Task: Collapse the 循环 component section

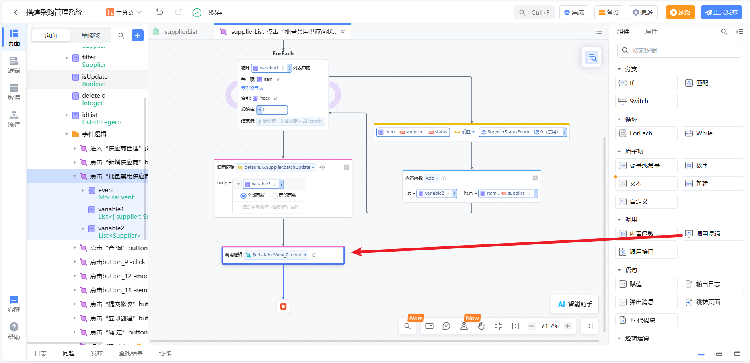Action: tap(619, 119)
